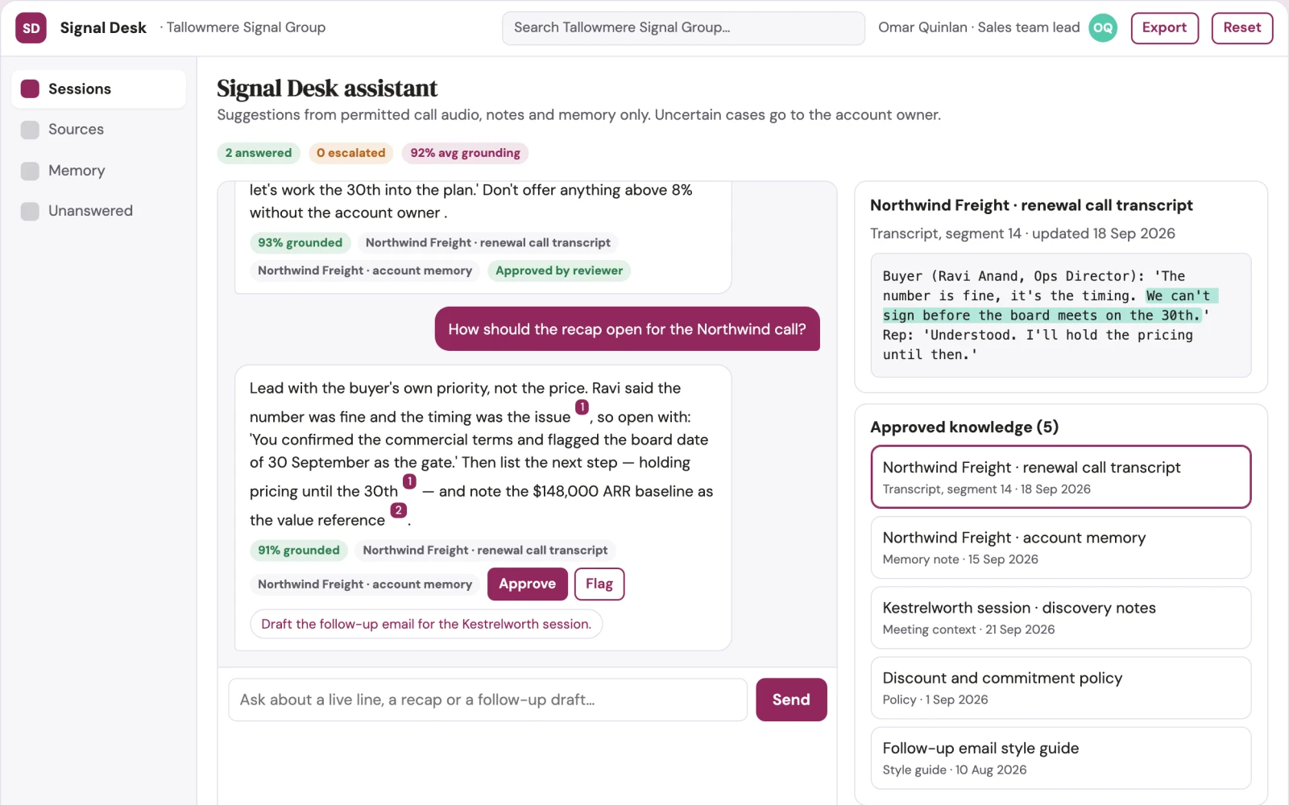Approve the 91% grounded answer

coord(527,584)
